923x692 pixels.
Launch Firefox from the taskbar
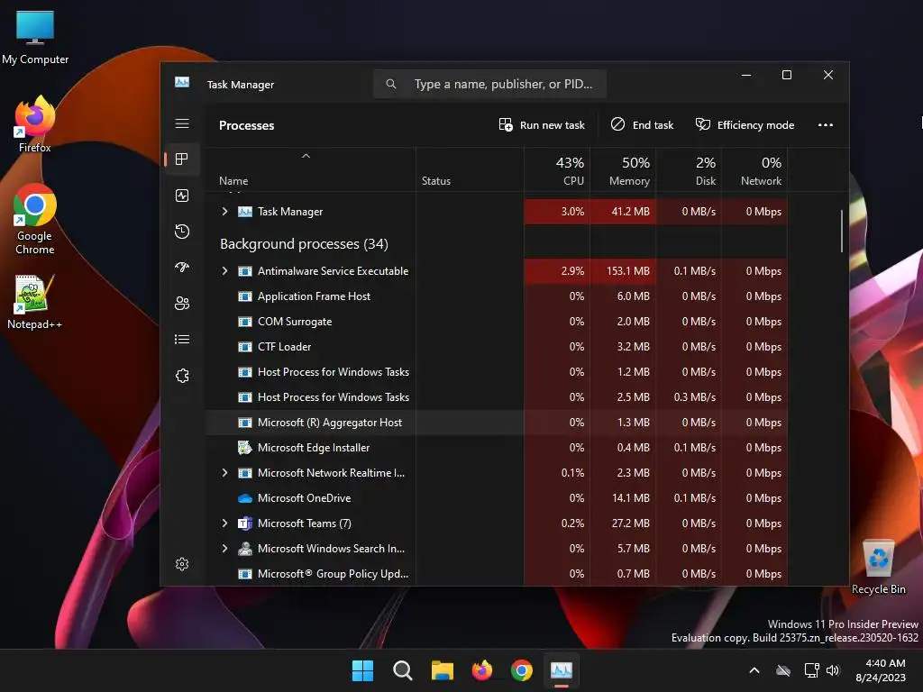coord(482,670)
